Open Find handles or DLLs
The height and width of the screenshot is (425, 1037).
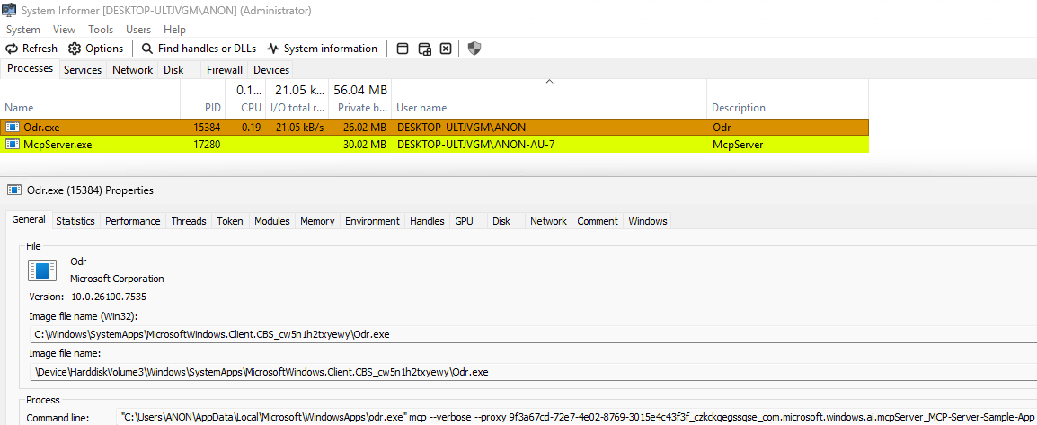click(199, 49)
